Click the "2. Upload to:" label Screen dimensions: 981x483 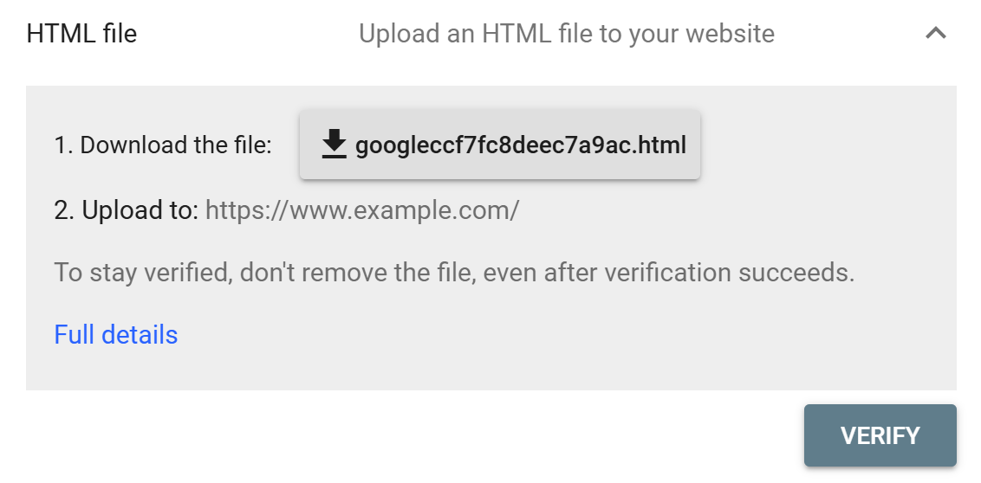coord(127,210)
